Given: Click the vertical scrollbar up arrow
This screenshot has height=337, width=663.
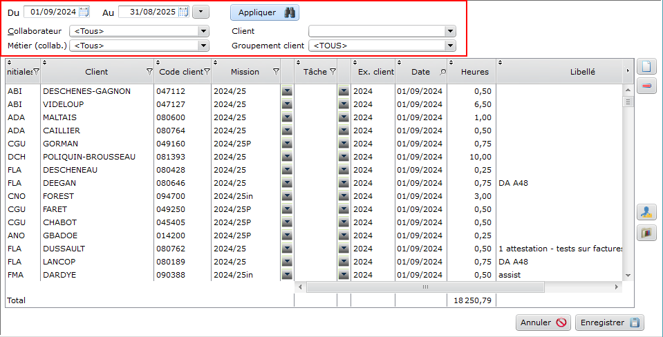Looking at the screenshot, I should (x=628, y=90).
